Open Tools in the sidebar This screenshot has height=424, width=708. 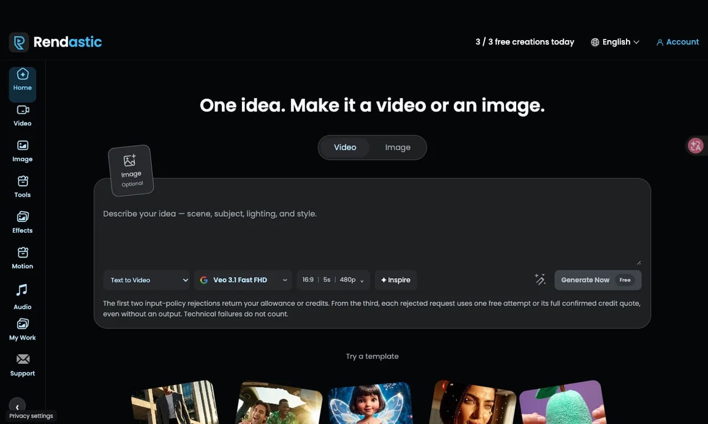point(22,187)
